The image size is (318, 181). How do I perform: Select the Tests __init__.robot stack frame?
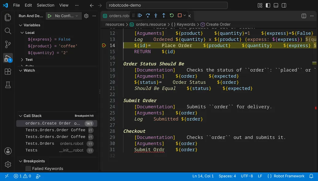(x=56, y=150)
